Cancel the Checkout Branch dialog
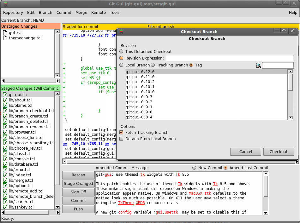 click(x=245, y=152)
